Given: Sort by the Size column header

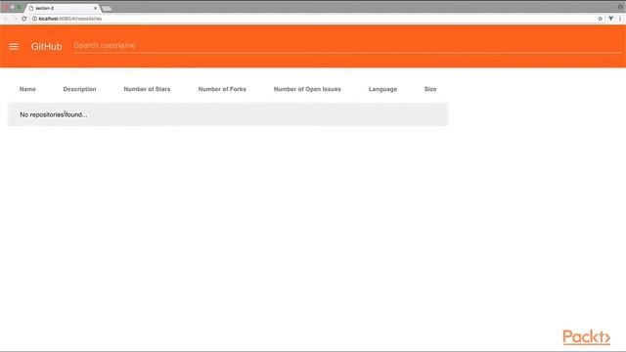Looking at the screenshot, I should click(430, 89).
